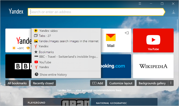Viewport: 179px width, 106px height.
Task: Click the +26°C temperature on Yandex tile
Action: click(x=20, y=48)
